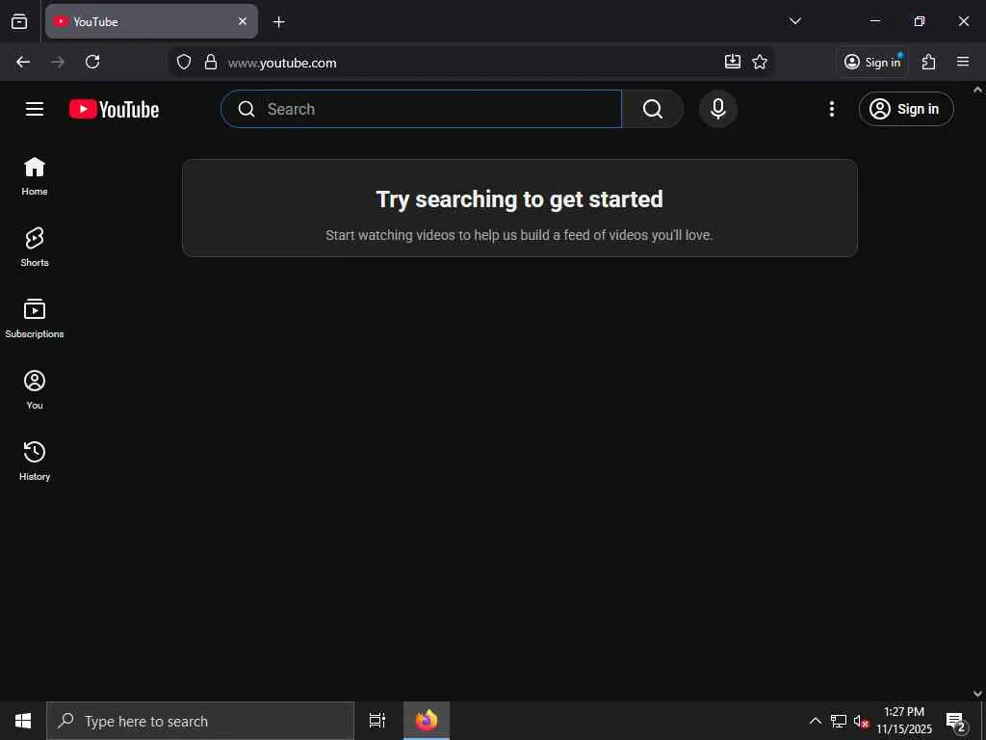The image size is (986, 740).
Task: Click the YouTube logo
Action: tap(114, 109)
